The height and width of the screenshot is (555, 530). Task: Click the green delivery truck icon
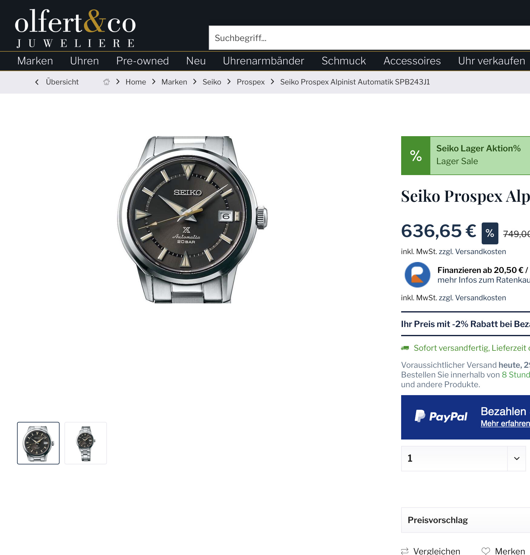[x=405, y=348]
